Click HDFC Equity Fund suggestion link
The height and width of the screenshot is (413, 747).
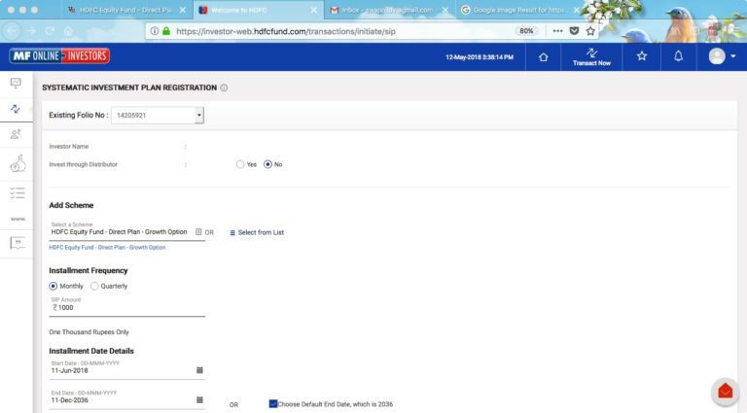point(107,248)
